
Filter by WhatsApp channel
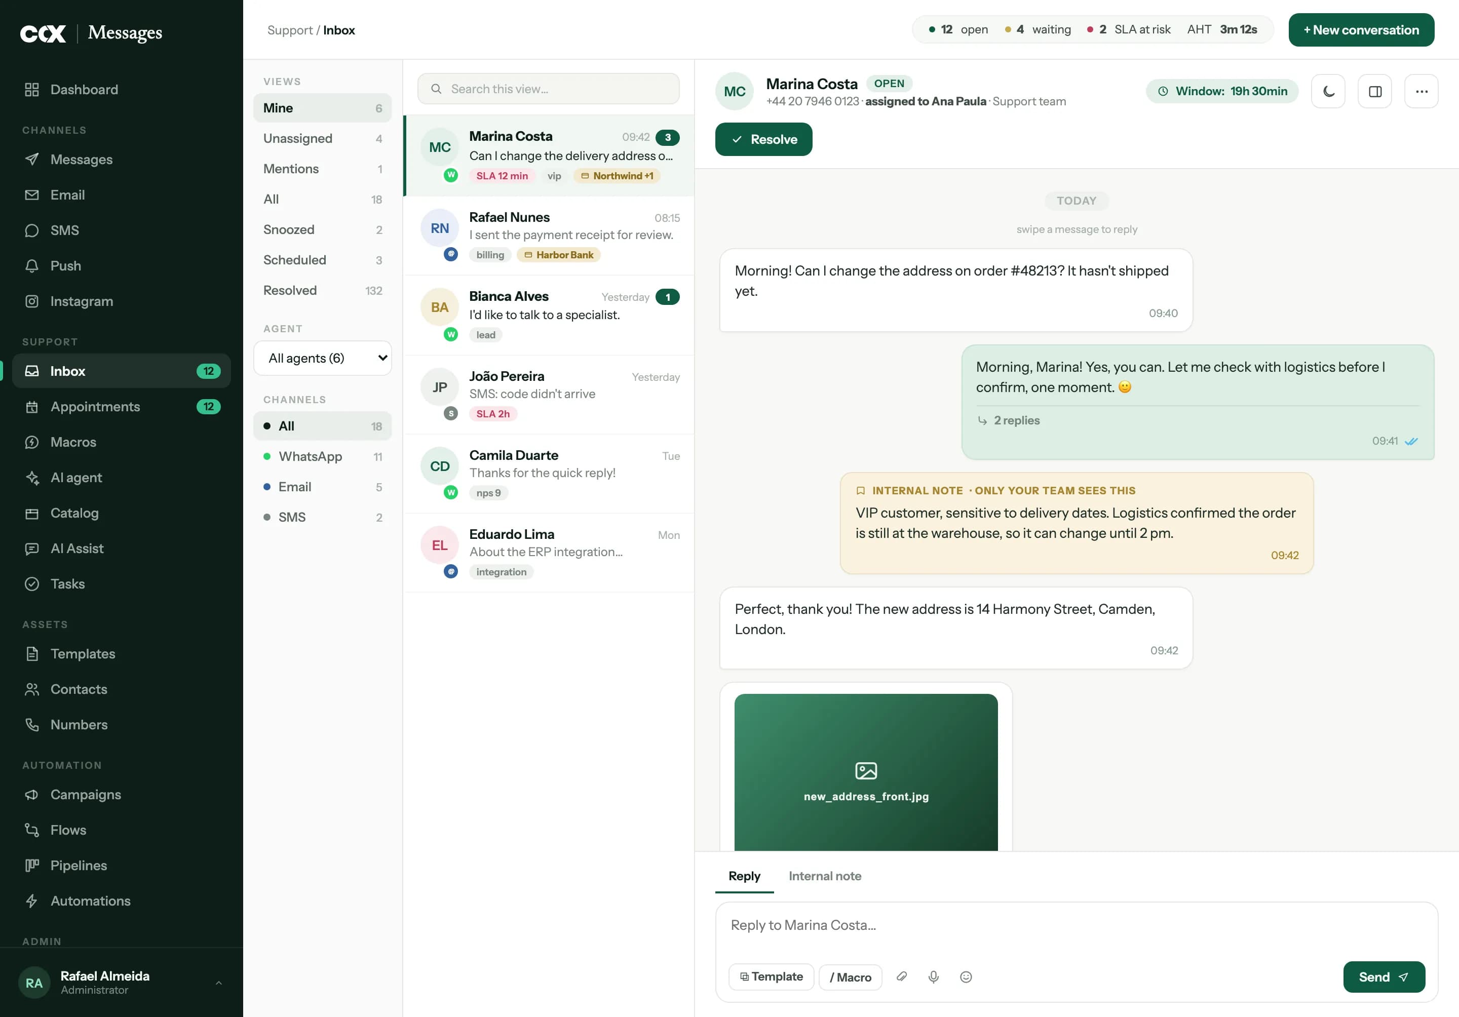(322, 457)
